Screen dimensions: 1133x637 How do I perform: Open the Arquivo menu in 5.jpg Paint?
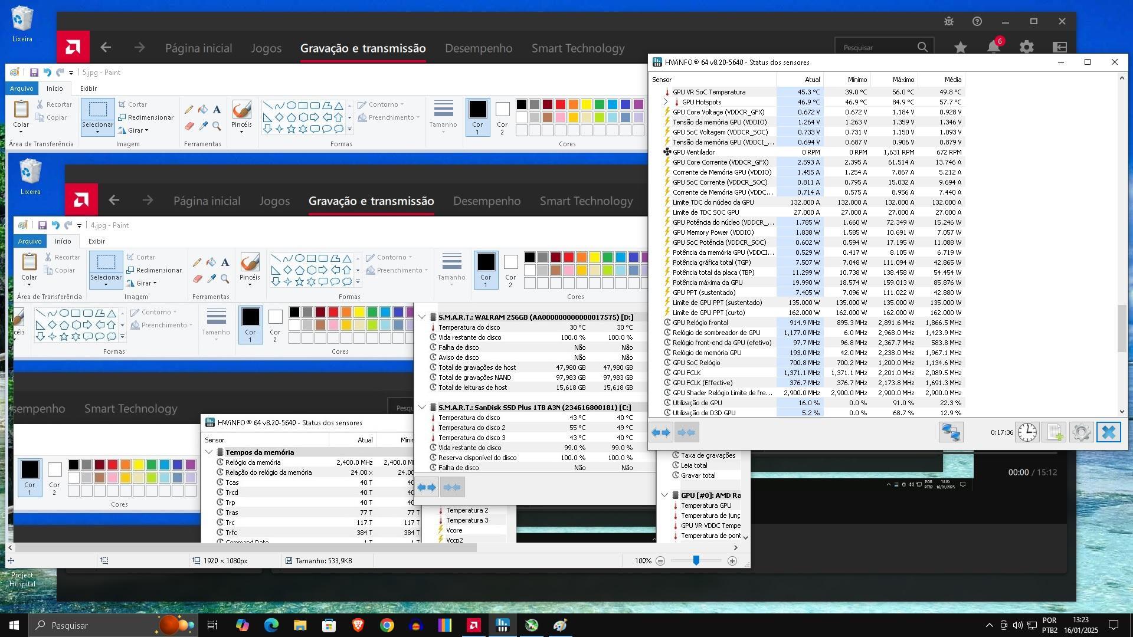click(22, 88)
